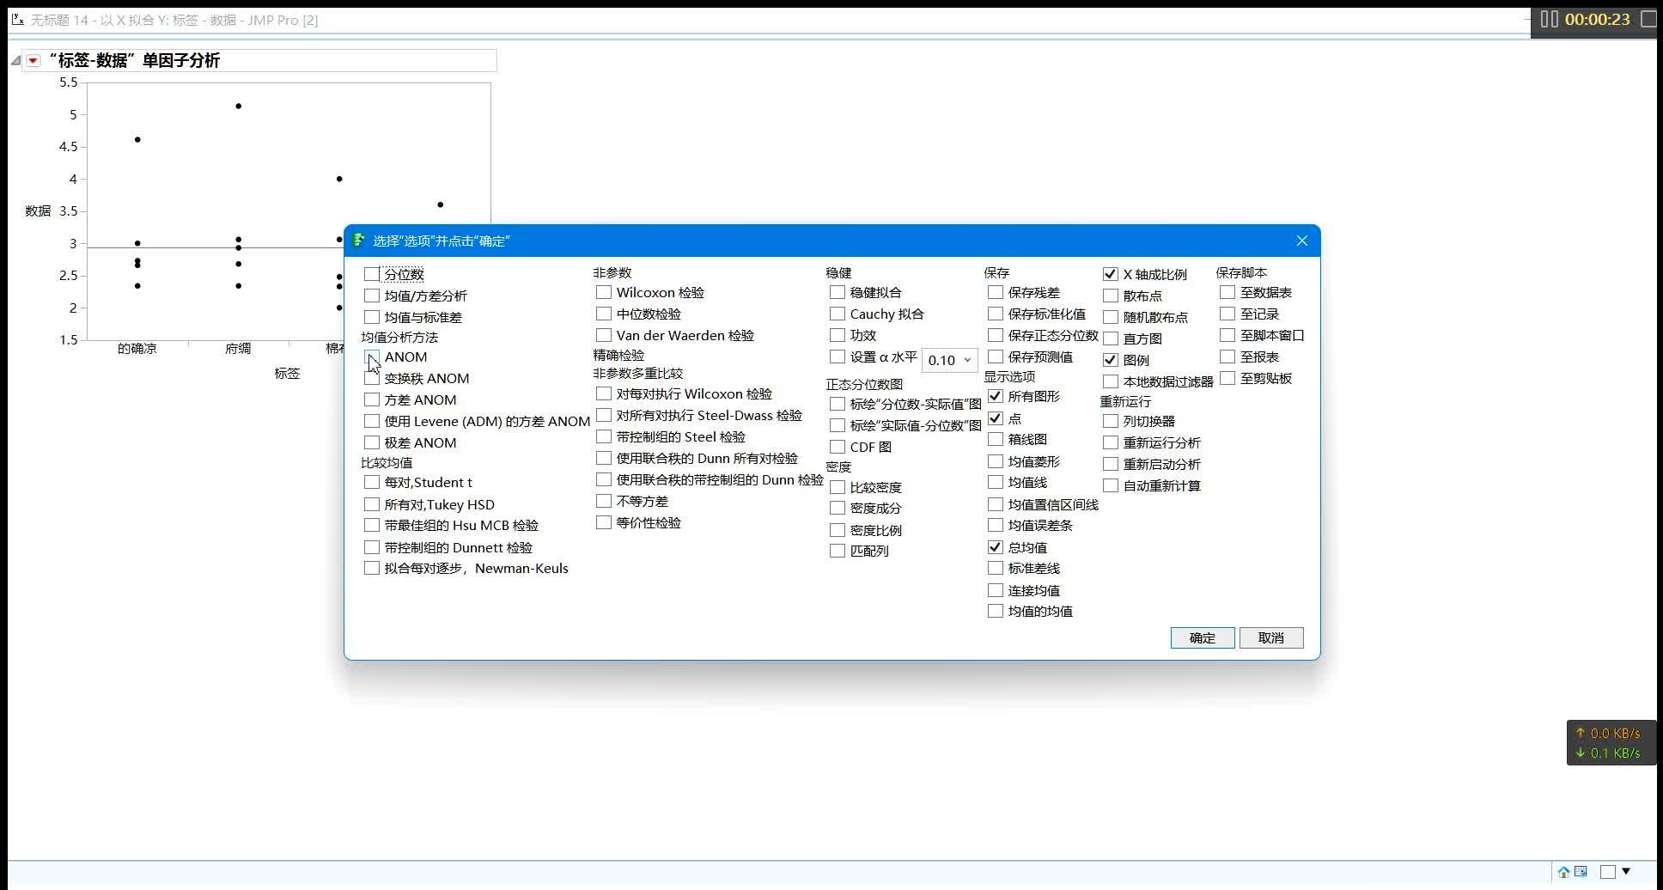Click the 确定 button
This screenshot has height=890, width=1663.
coord(1203,637)
